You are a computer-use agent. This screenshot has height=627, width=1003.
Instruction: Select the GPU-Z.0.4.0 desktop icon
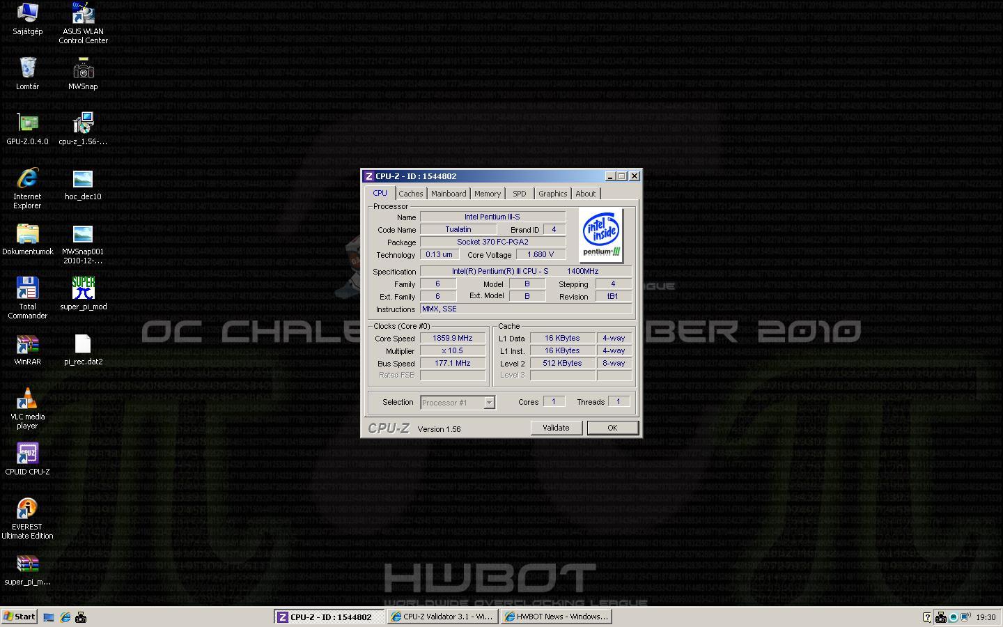tap(27, 129)
